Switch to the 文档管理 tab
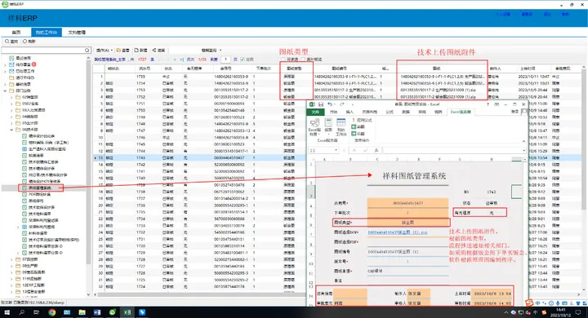Screen dimensions: 588x318 click(77, 33)
